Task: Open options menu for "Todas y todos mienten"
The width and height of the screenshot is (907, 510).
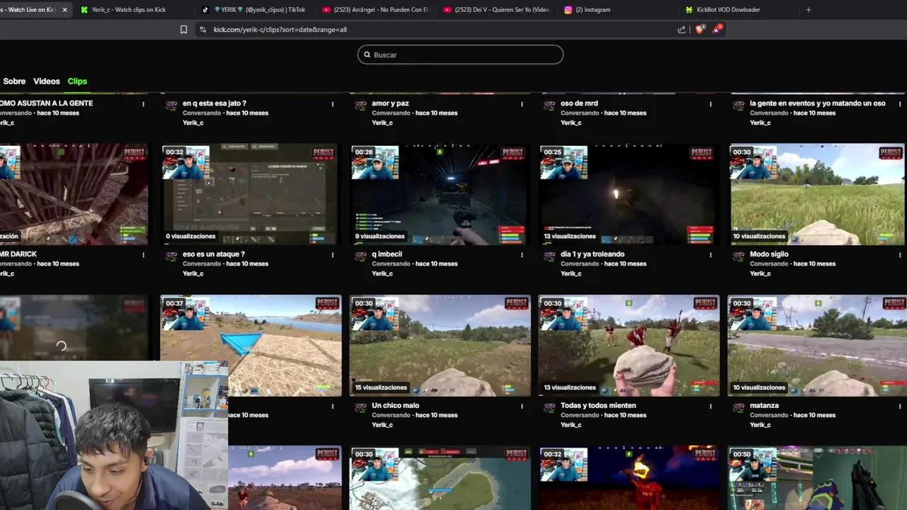Action: (x=711, y=407)
